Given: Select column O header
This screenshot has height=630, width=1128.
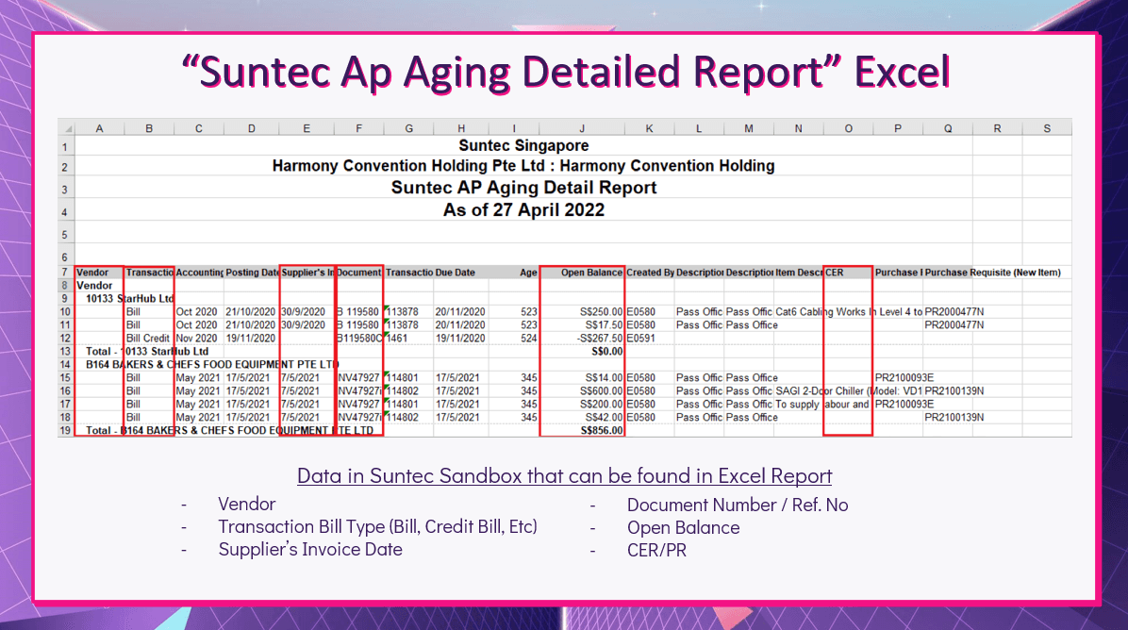Looking at the screenshot, I should tap(848, 128).
